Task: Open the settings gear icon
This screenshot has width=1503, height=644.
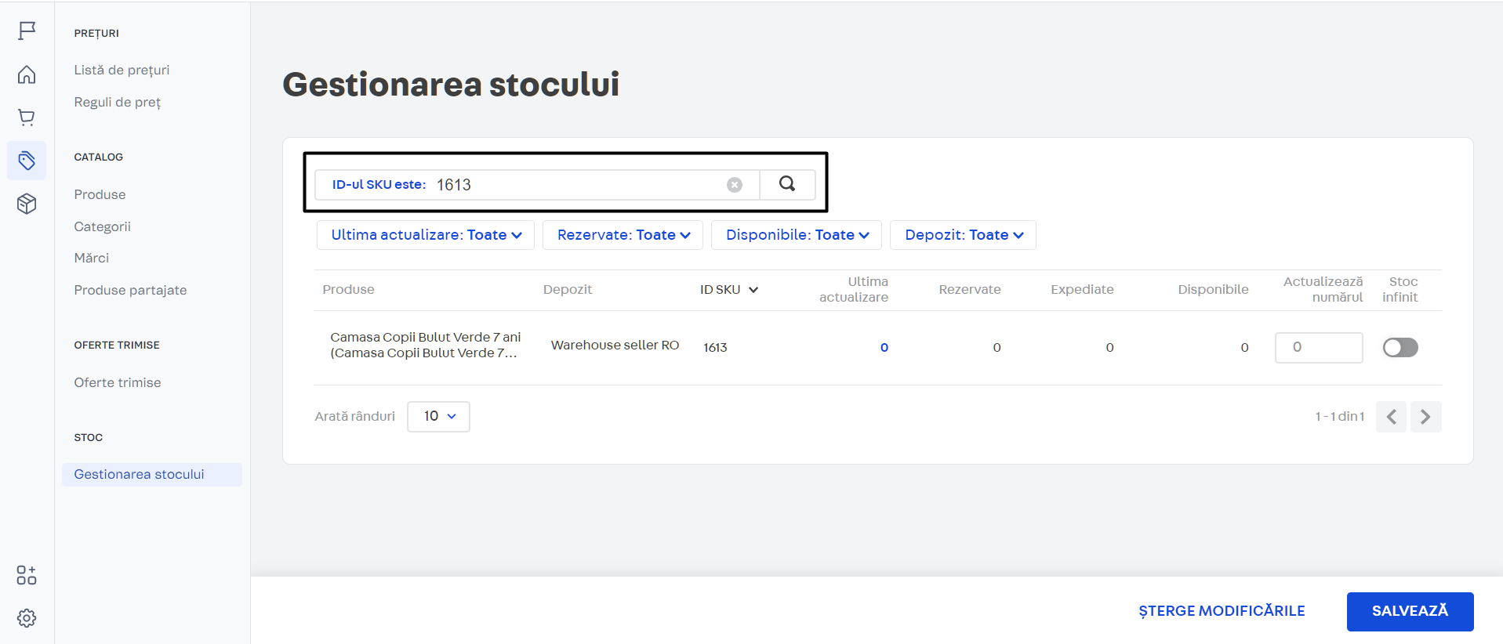Action: 27,618
